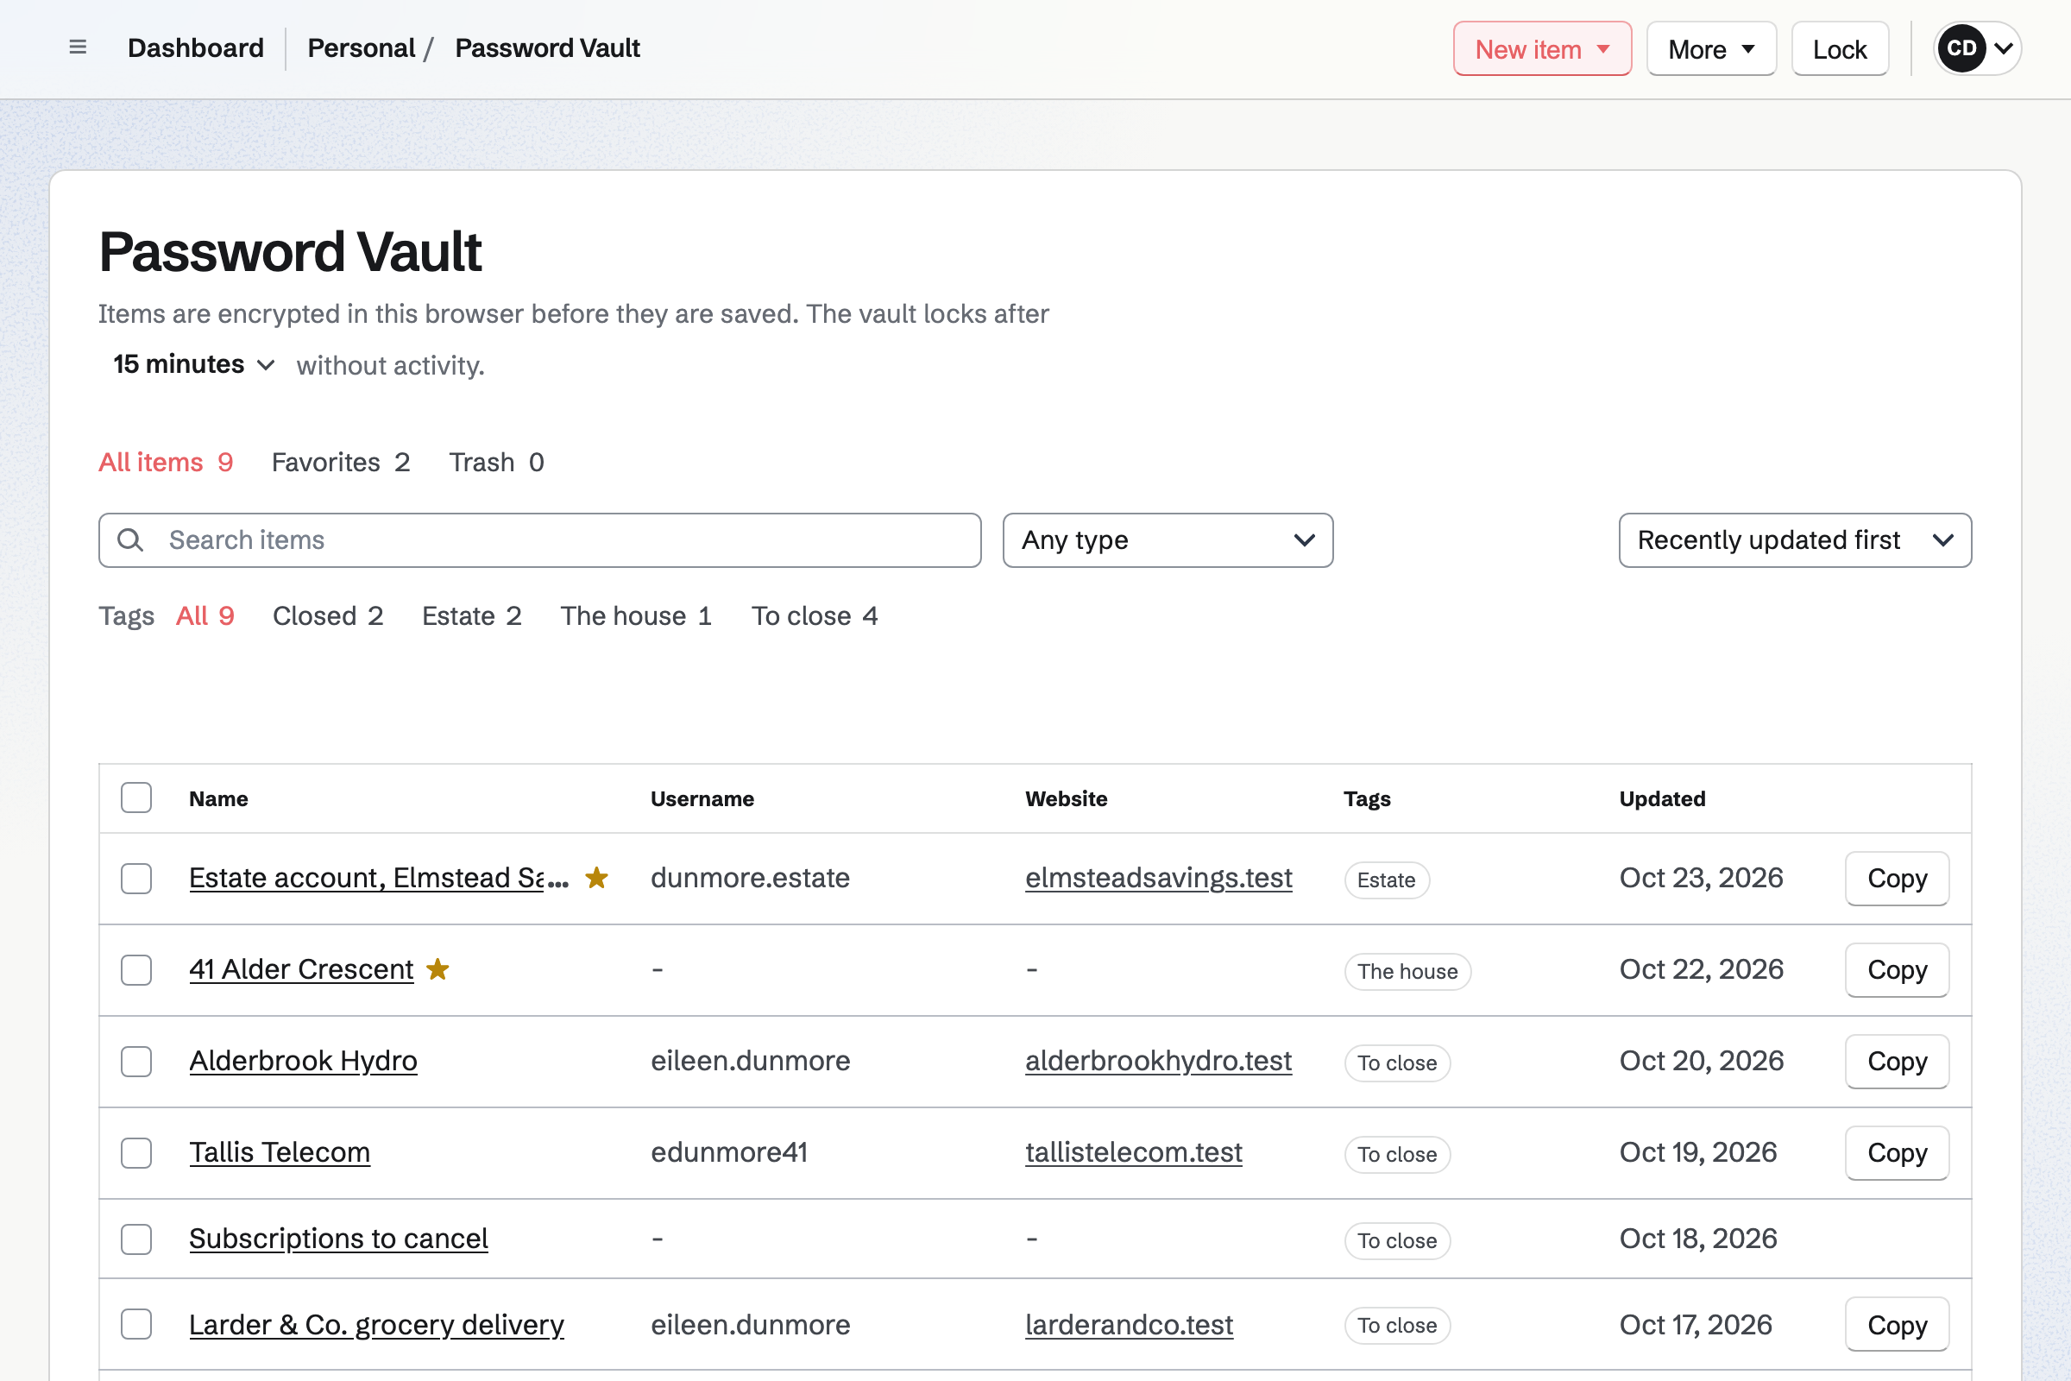Open the Any type filter

(1168, 540)
